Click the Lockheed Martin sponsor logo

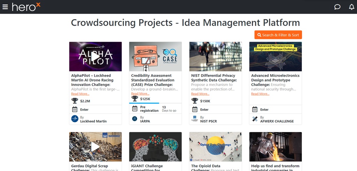pos(75,119)
